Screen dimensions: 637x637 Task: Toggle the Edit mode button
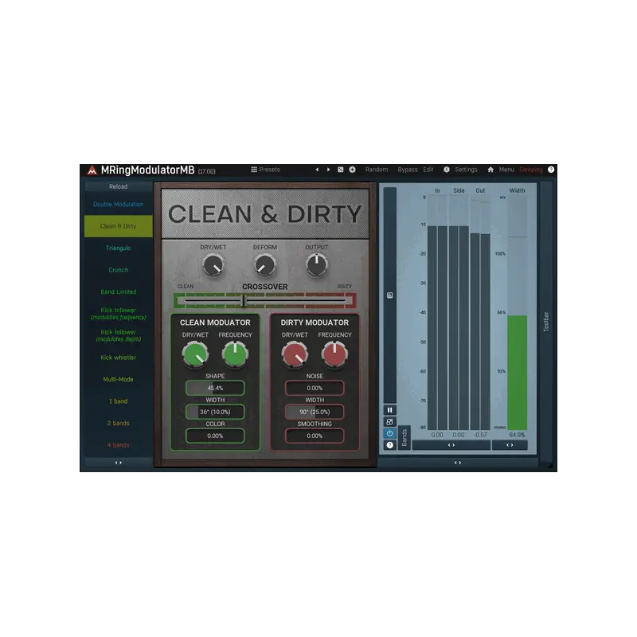428,170
